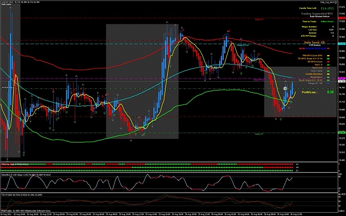Click the H4 row label of heat map

(297, 167)
